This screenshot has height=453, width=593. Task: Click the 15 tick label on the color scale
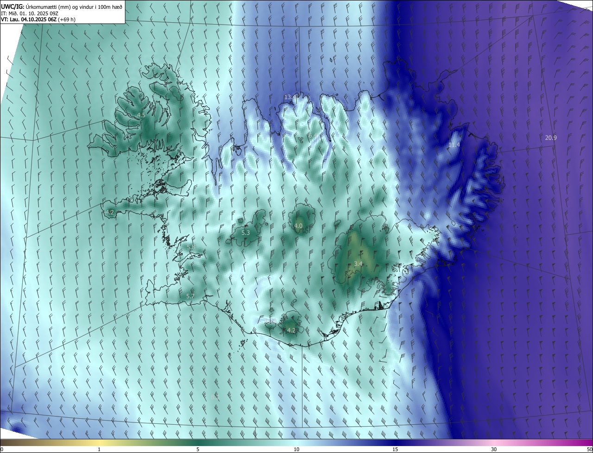point(395,449)
